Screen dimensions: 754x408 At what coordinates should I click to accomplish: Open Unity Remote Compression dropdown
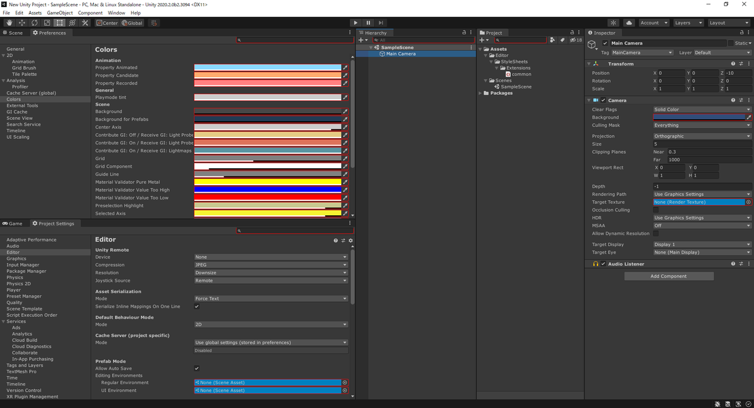coord(271,265)
